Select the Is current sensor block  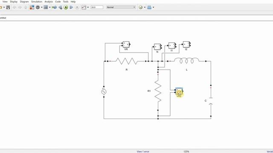click(157, 47)
